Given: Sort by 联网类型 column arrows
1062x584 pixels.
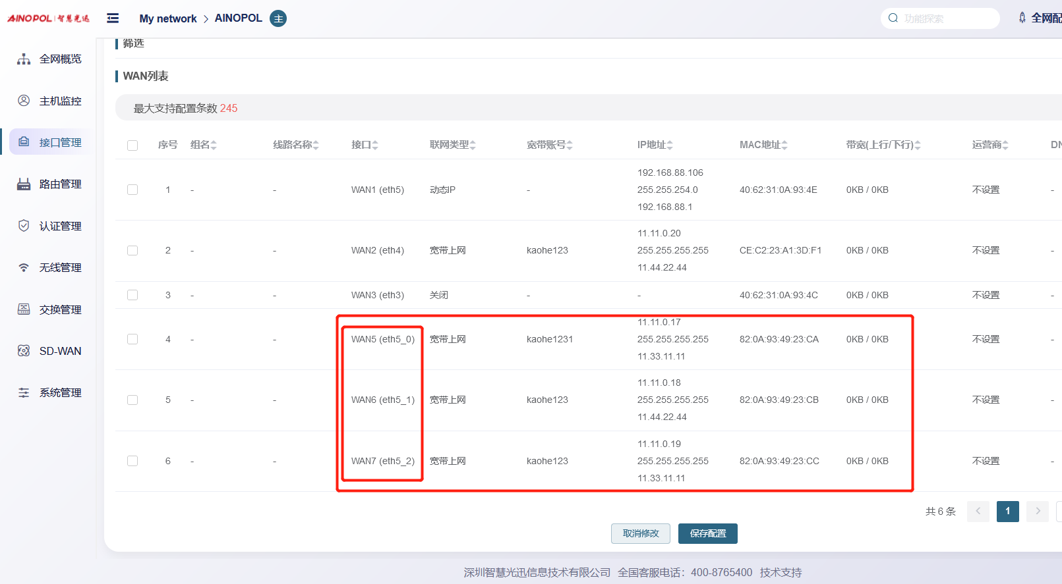Looking at the screenshot, I should pyautogui.click(x=473, y=146).
